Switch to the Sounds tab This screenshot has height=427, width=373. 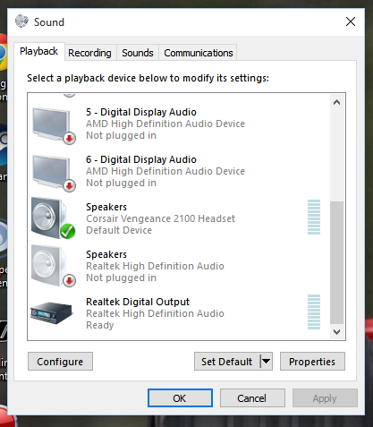tap(138, 53)
